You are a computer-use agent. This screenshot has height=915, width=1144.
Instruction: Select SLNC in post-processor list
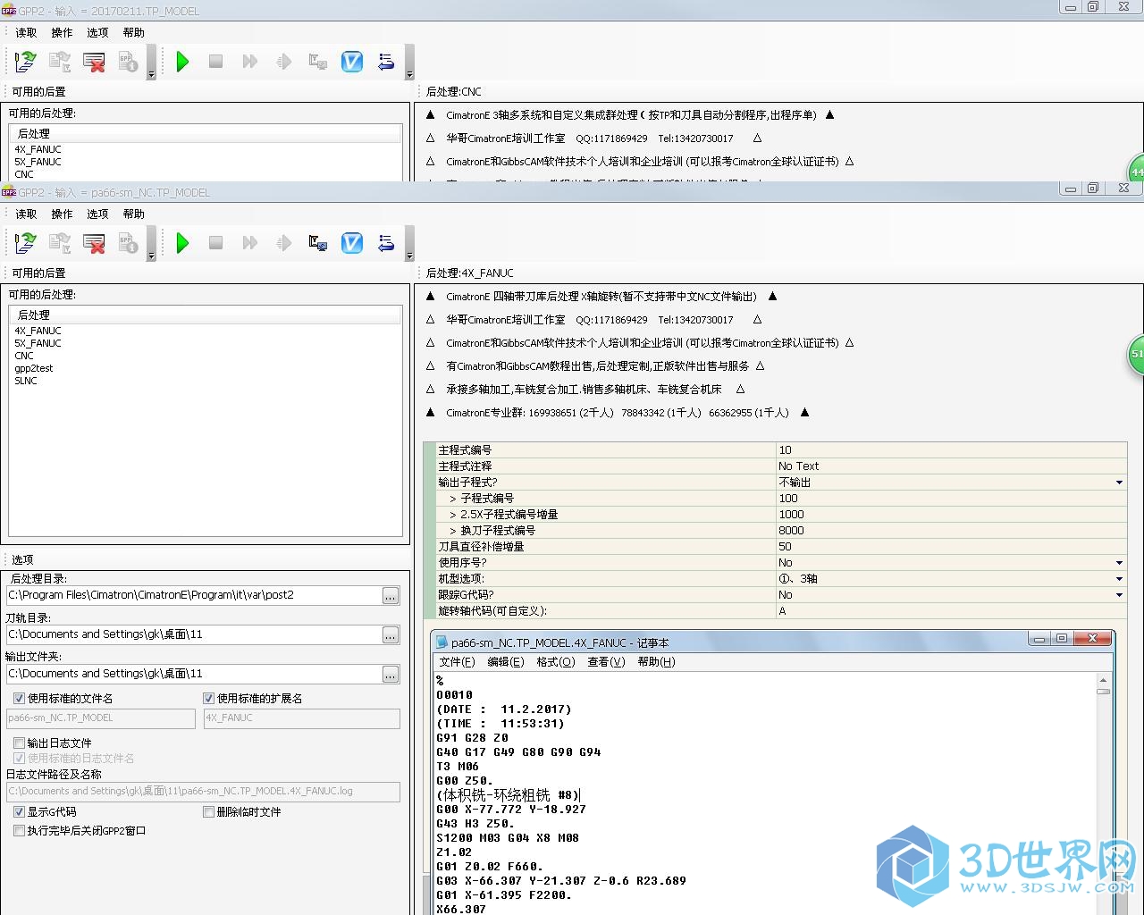[26, 381]
